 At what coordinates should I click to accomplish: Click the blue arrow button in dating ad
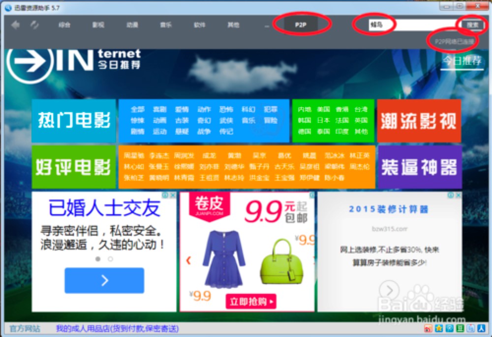tap(104, 281)
